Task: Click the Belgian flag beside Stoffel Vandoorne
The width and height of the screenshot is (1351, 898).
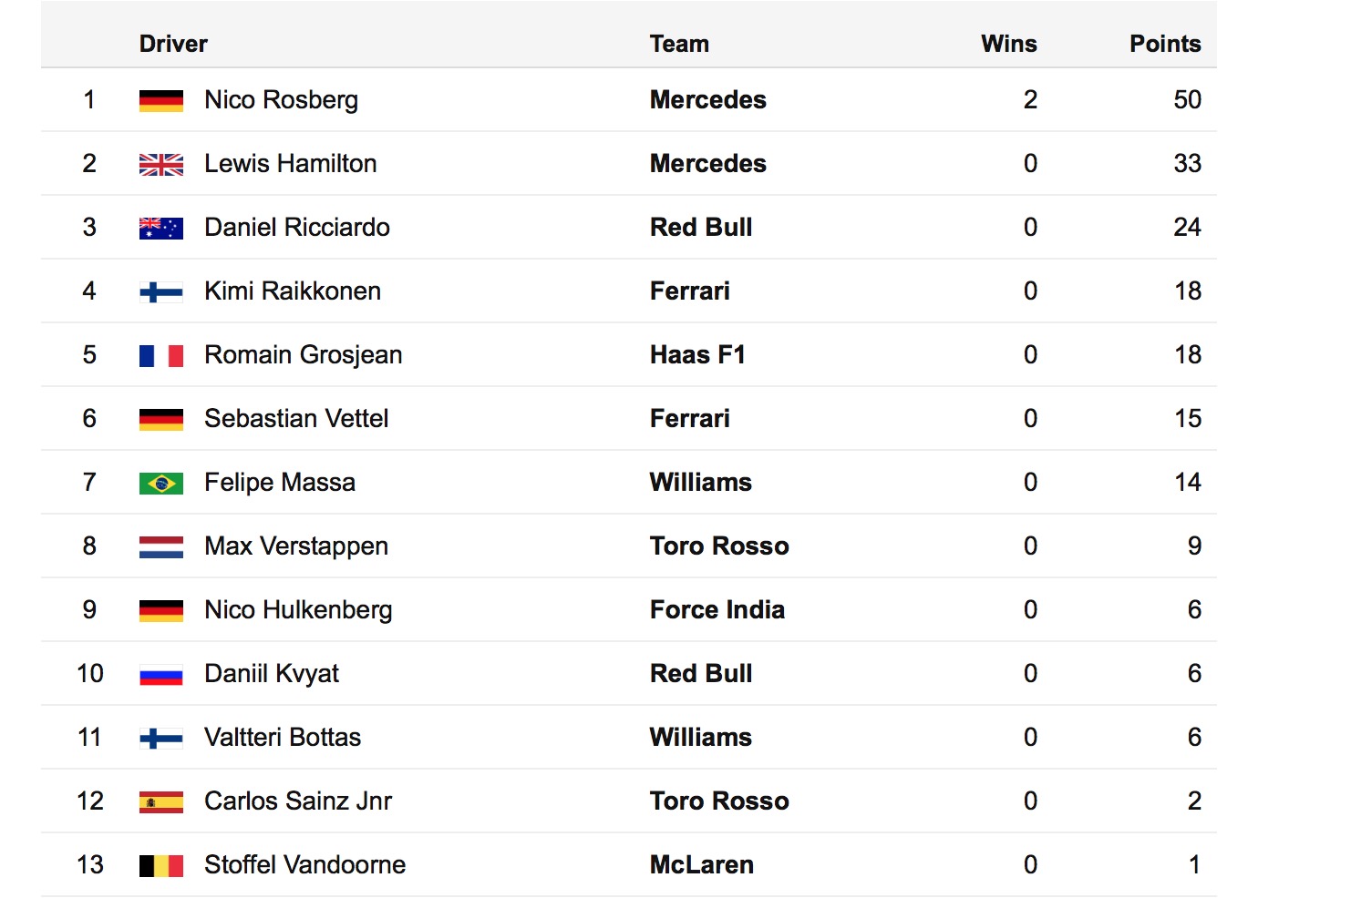Action: [x=161, y=865]
